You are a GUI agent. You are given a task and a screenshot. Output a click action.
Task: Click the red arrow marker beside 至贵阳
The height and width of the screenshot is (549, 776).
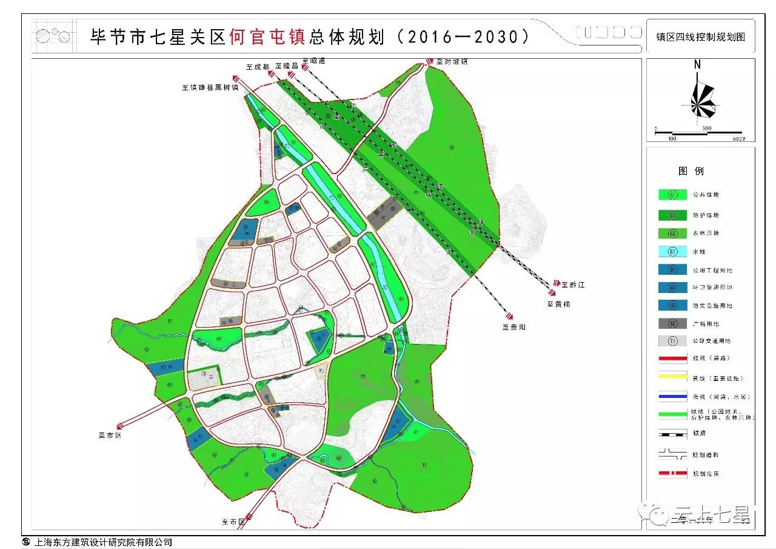[509, 316]
